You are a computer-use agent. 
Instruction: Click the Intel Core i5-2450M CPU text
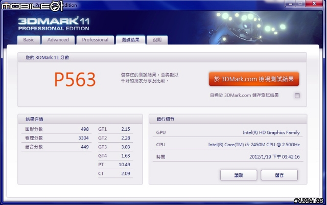(254, 145)
